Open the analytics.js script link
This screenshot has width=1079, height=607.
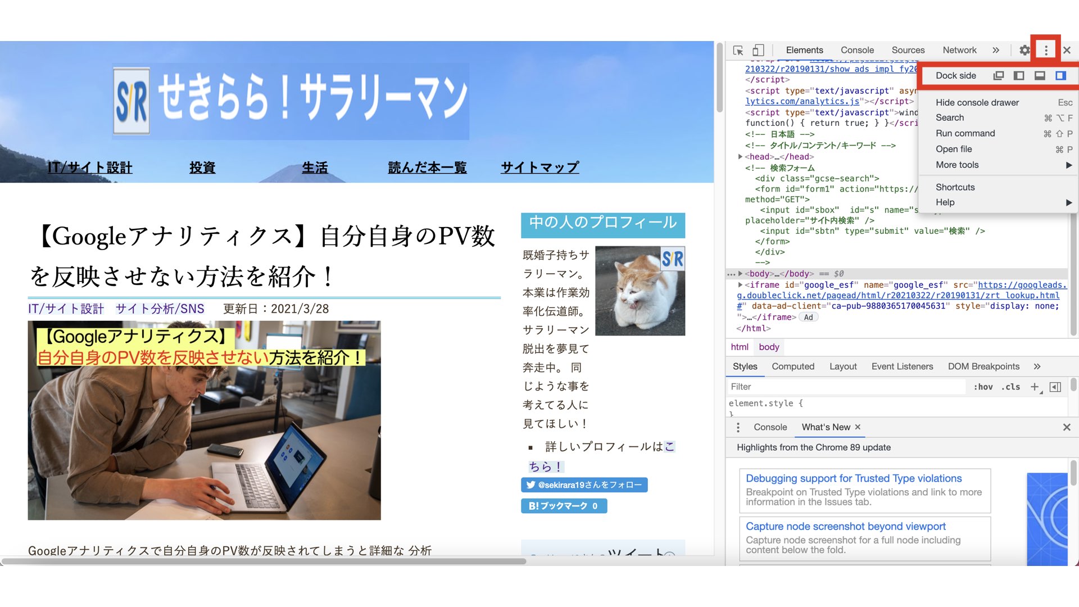(802, 101)
